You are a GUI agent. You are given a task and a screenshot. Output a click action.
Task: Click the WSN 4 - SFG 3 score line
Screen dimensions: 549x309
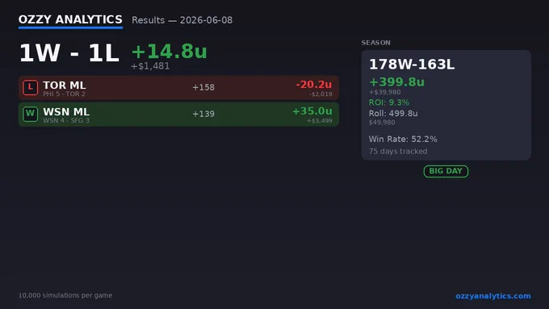pos(66,120)
